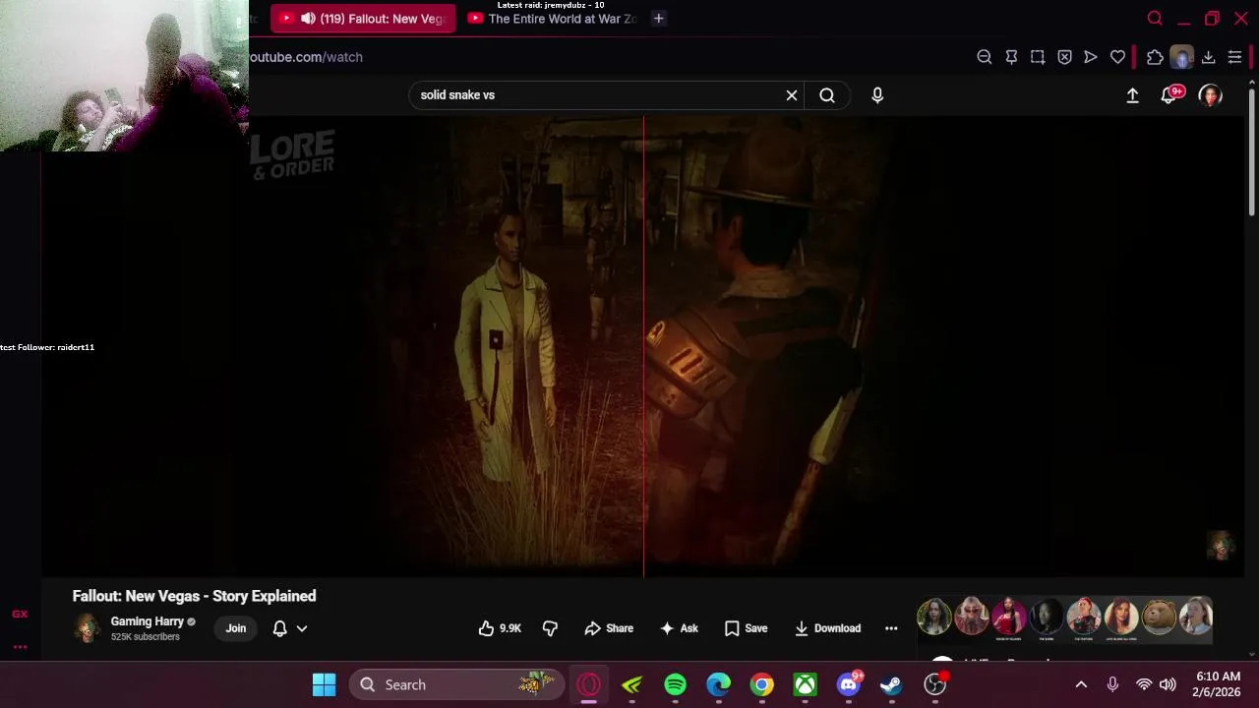Dislike the video with thumbs-down
The width and height of the screenshot is (1259, 708).
(x=550, y=628)
